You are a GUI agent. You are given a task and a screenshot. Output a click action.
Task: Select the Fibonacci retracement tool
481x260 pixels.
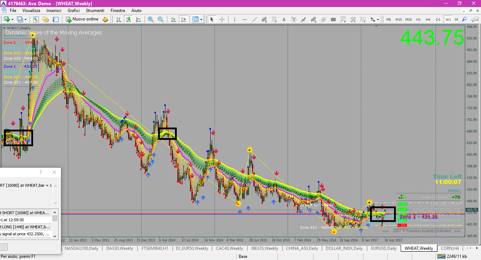(274, 19)
